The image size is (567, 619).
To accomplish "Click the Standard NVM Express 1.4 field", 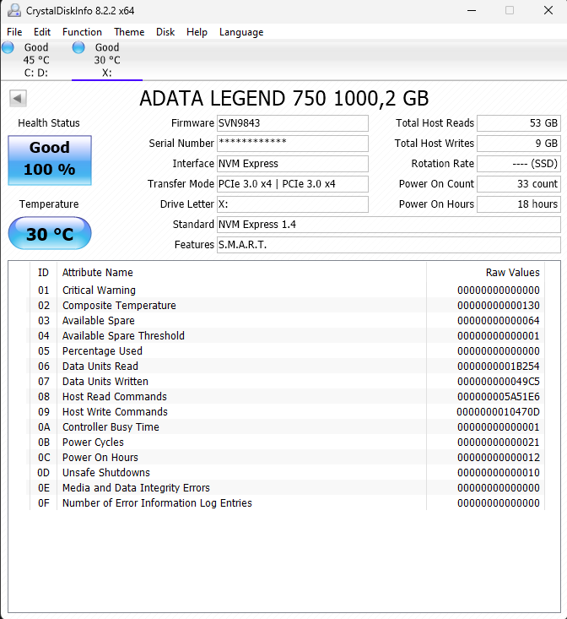I will [x=389, y=225].
